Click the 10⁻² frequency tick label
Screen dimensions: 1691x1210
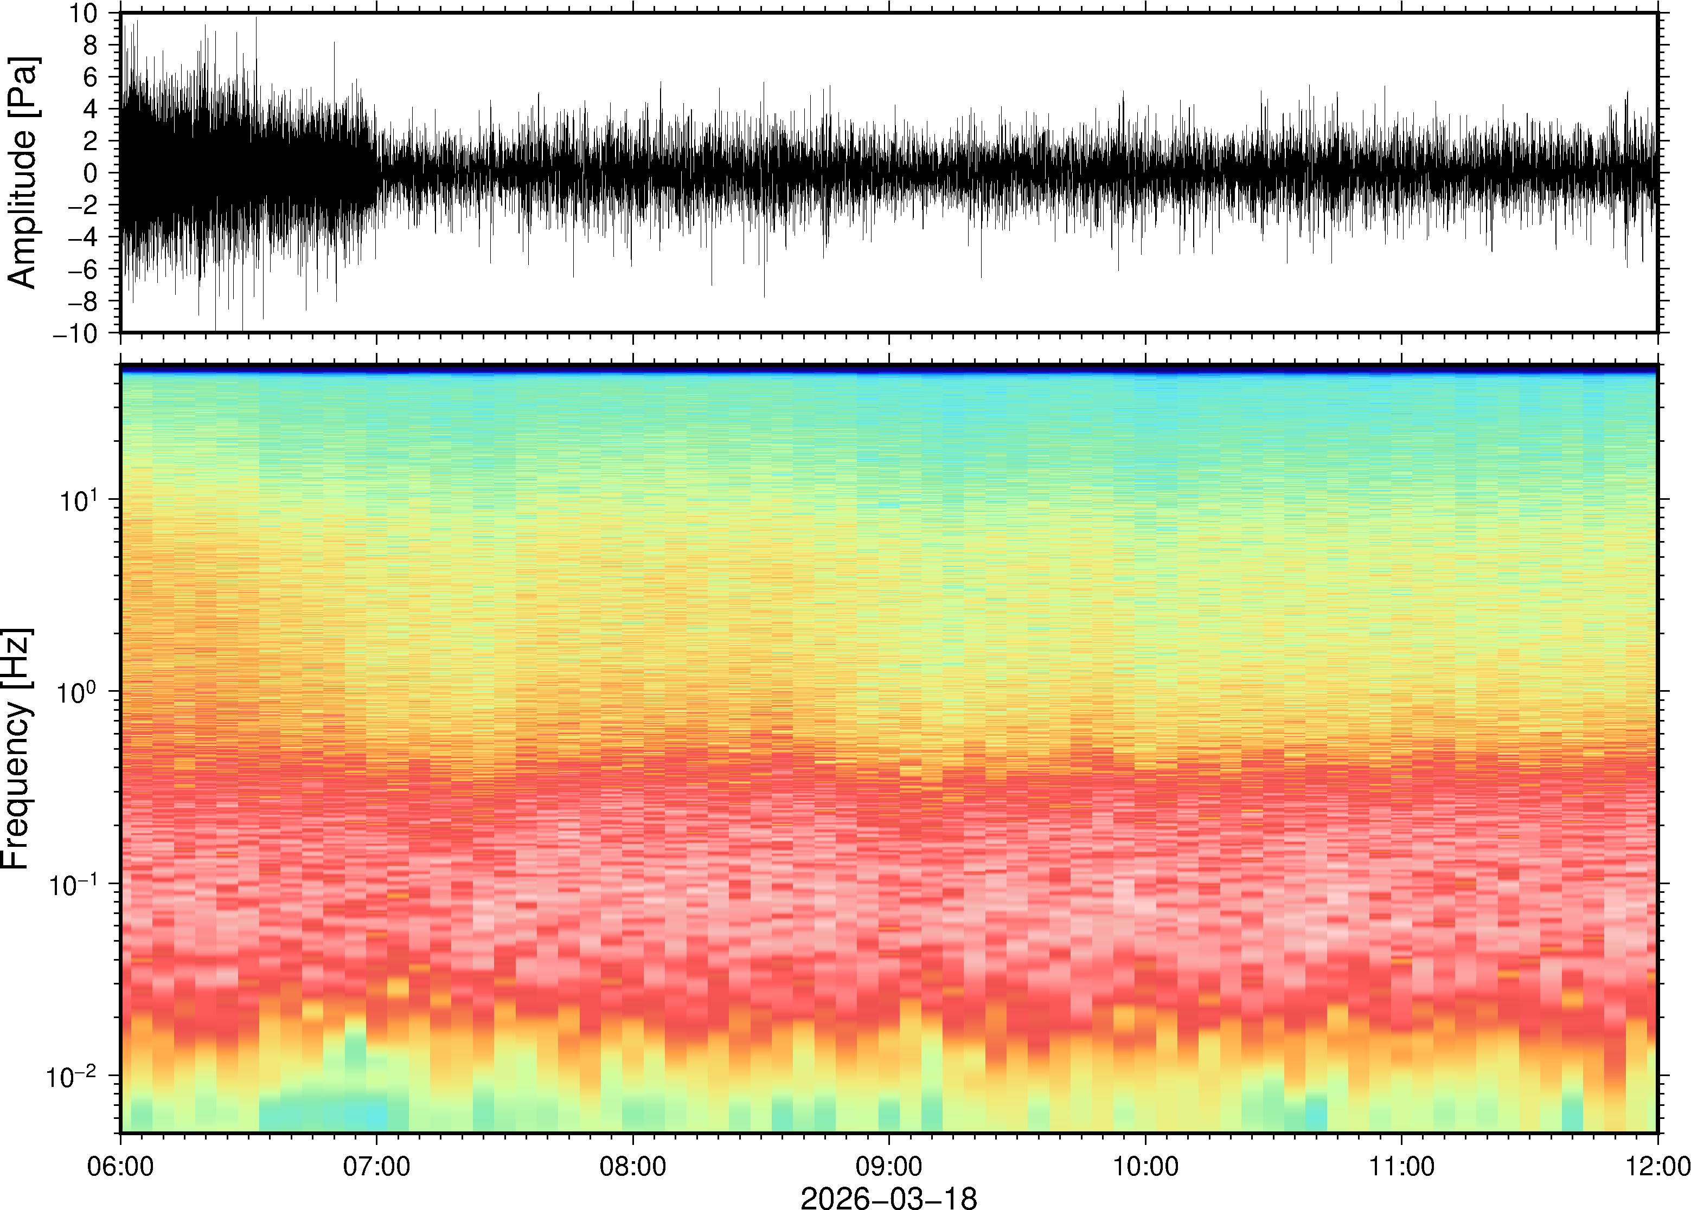point(72,1077)
